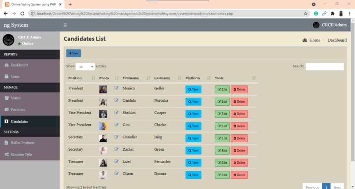Click in the Search input field
The image size is (355, 189).
[325, 67]
